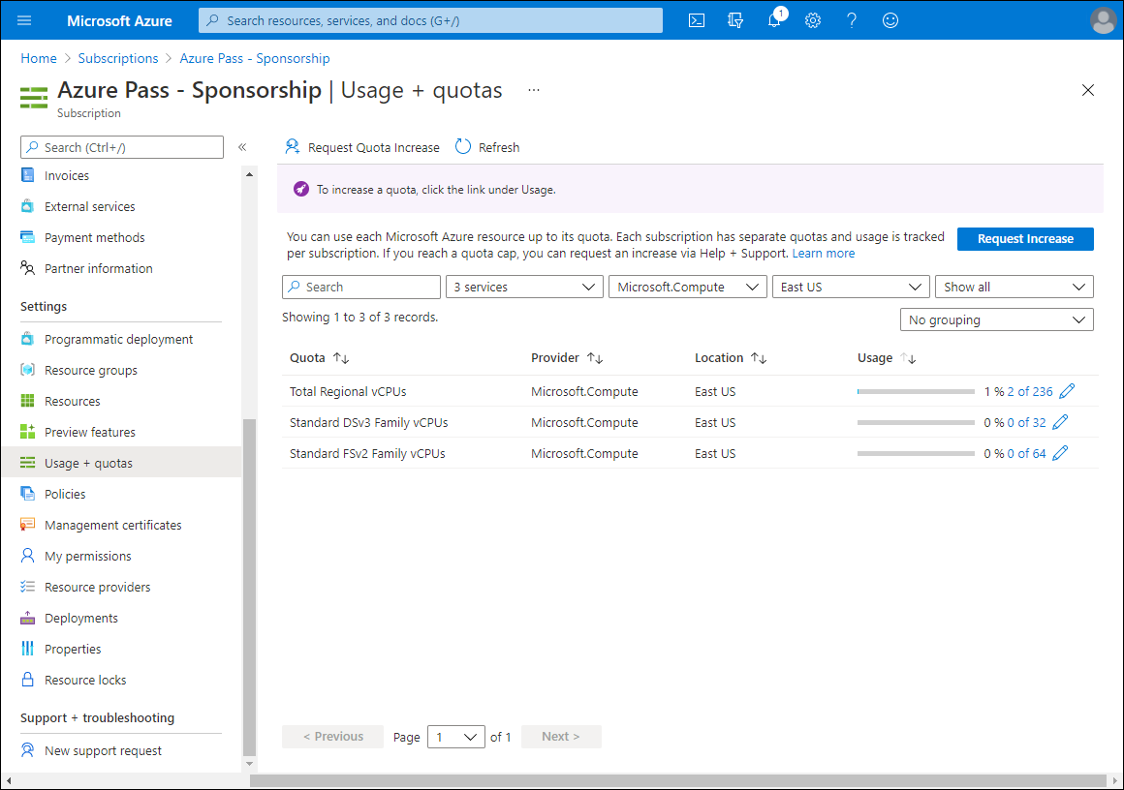Click the search resources field
This screenshot has height=790, width=1124.
click(429, 19)
